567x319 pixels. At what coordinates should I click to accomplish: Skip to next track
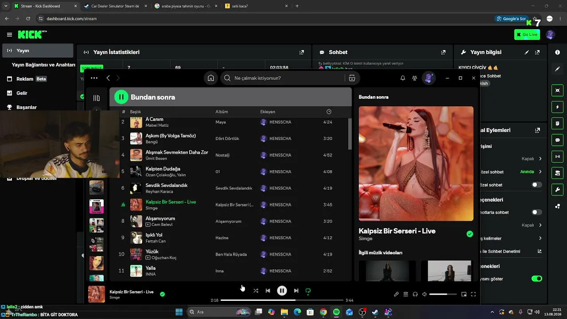pyautogui.click(x=296, y=291)
